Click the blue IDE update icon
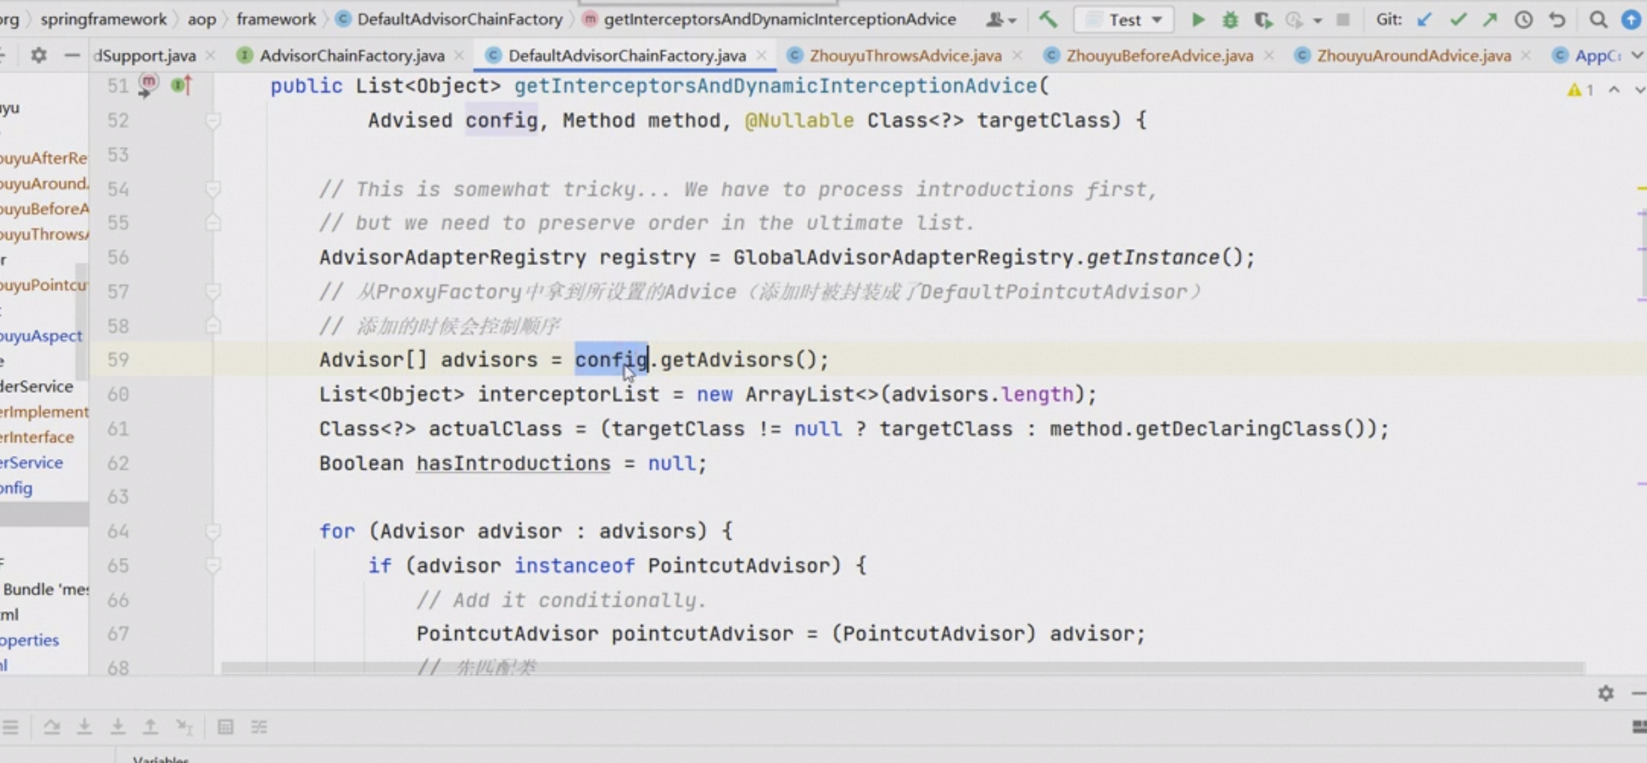Screen dimensions: 1647x763 (1632, 20)
